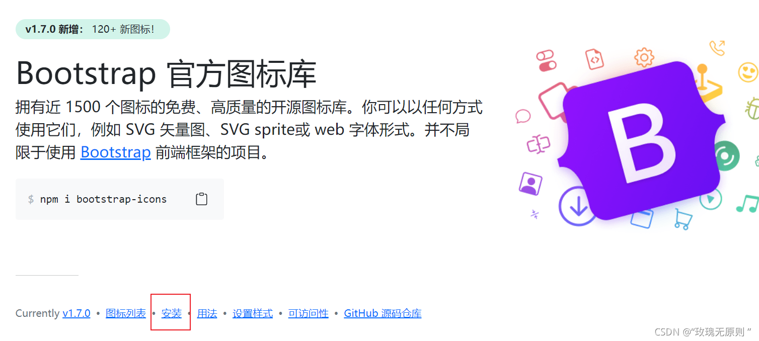Open the 可访问性 accessibility link
This screenshot has width=759, height=341.
tap(309, 313)
